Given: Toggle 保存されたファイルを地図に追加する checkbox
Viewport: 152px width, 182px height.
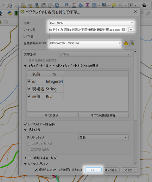Looking at the screenshot, I should (x=36, y=170).
